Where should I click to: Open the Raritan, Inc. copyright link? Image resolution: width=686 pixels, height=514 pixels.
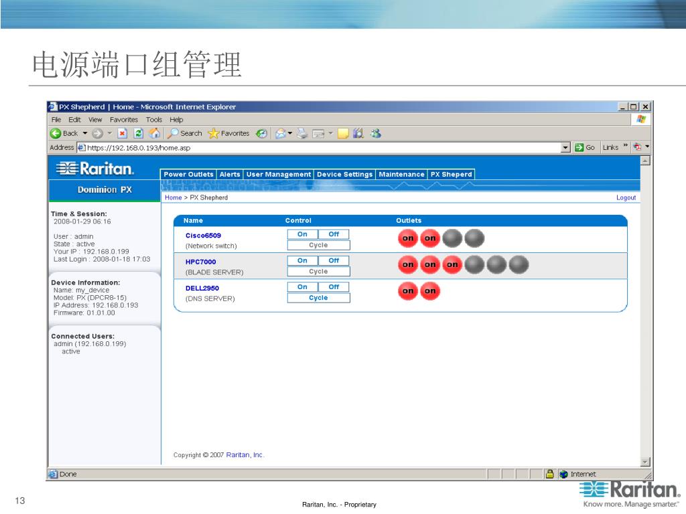[245, 455]
